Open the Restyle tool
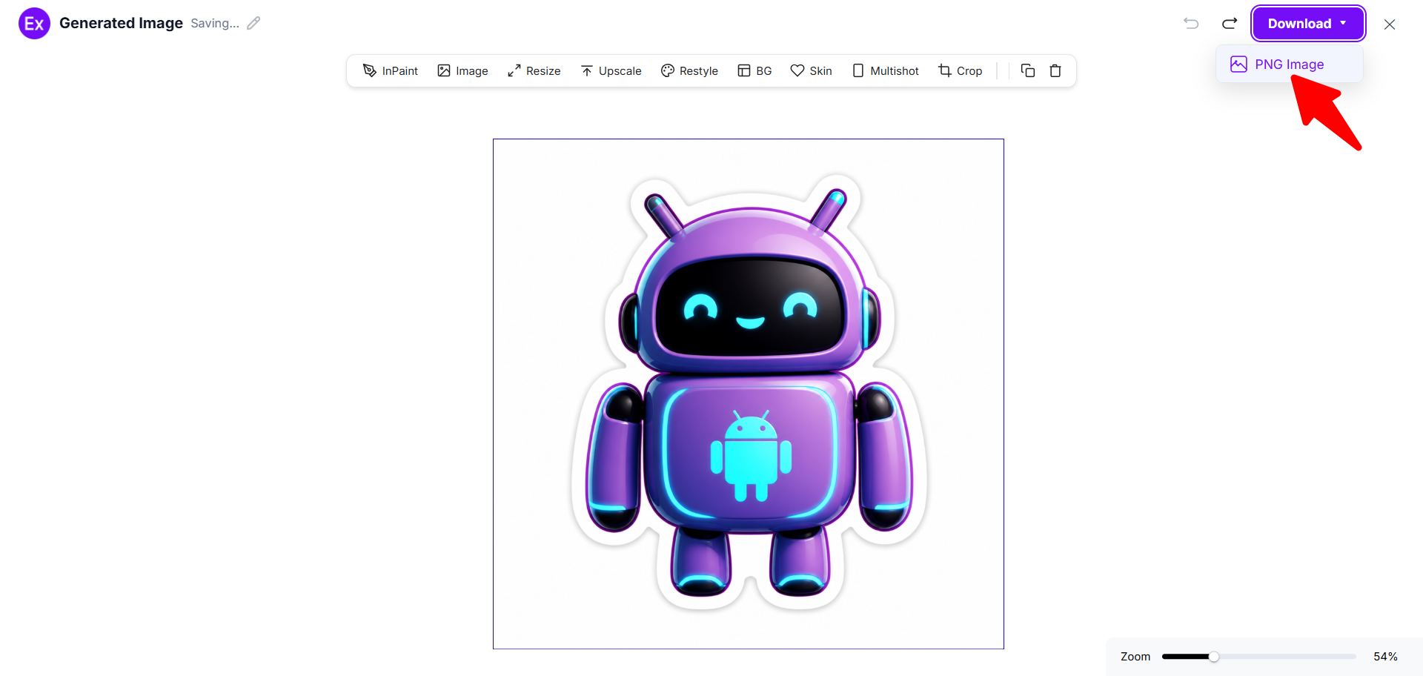 pyautogui.click(x=689, y=71)
